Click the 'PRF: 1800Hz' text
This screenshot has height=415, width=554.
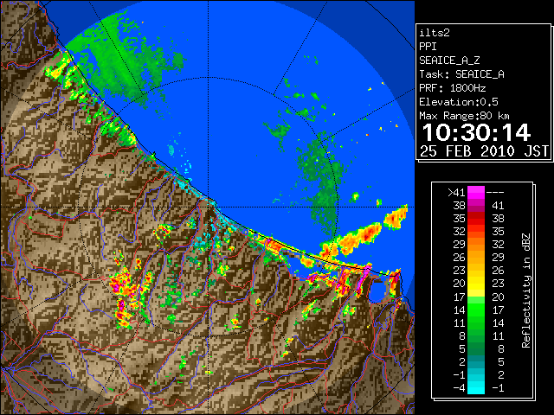tap(453, 88)
